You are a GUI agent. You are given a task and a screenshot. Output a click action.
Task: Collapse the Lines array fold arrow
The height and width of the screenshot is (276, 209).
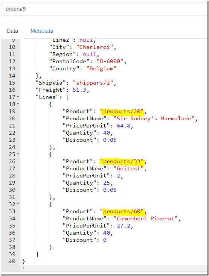pyautogui.click(x=18, y=97)
